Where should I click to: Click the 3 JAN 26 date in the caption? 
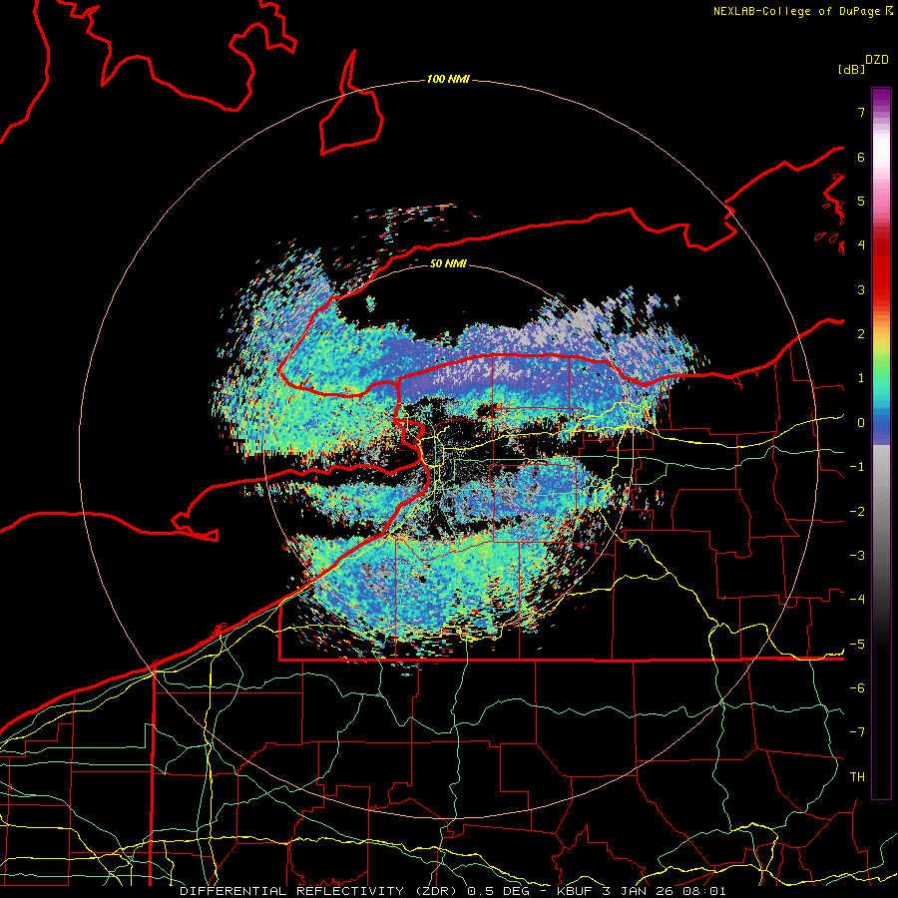pos(638,891)
